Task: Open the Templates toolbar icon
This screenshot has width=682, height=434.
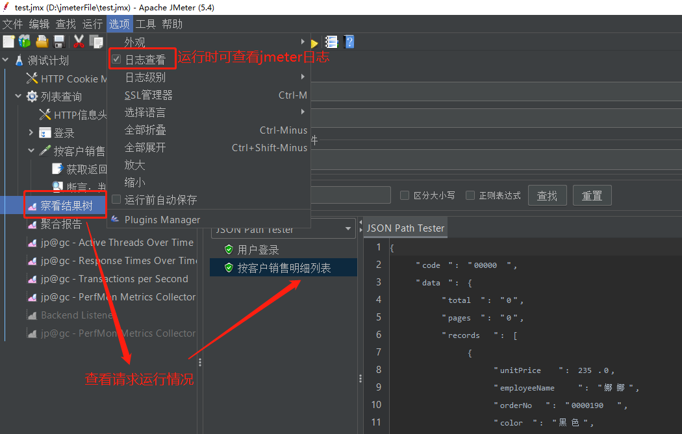Action: click(x=25, y=42)
